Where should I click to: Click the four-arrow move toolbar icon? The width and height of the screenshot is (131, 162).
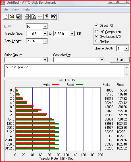coord(40,16)
